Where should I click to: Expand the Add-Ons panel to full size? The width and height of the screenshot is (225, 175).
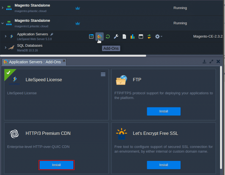(x=211, y=62)
